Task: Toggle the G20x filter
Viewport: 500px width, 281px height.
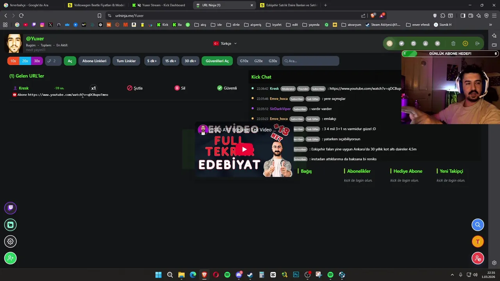Action: [x=259, y=61]
